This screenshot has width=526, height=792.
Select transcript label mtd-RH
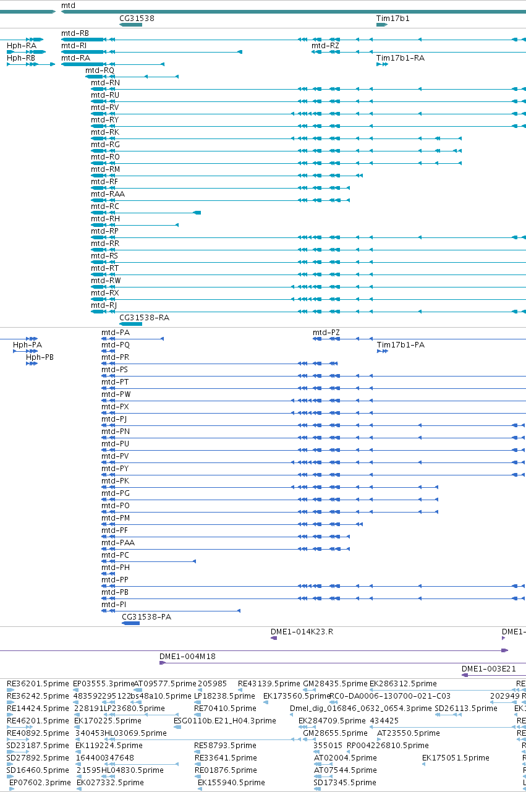point(105,218)
